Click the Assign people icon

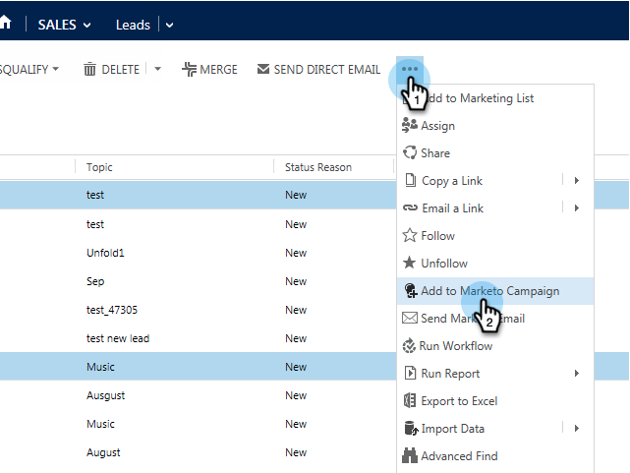point(410,126)
